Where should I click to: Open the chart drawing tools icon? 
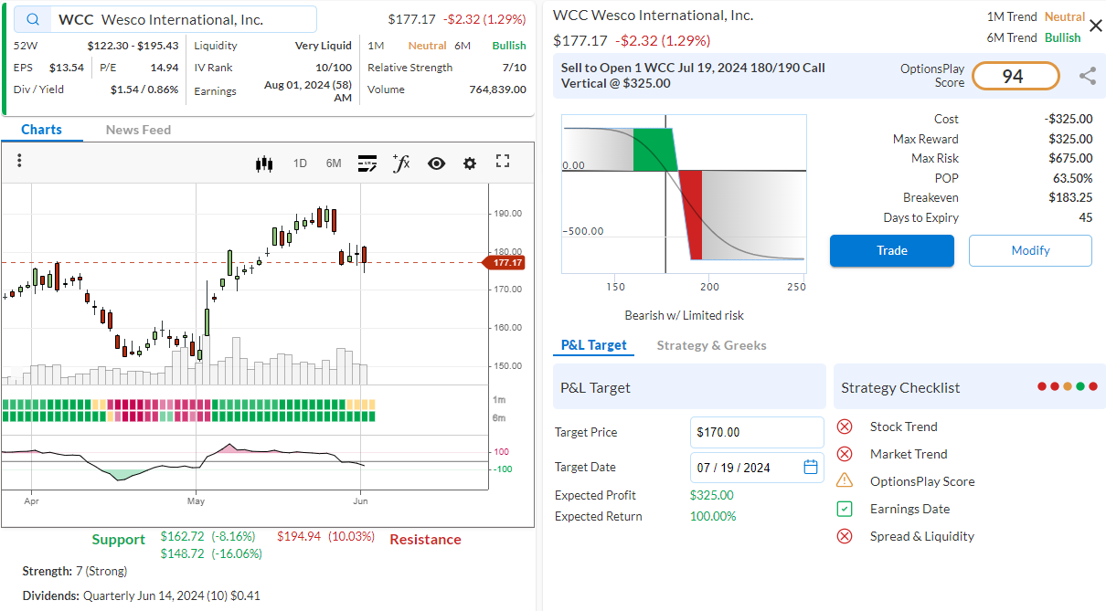coord(367,163)
